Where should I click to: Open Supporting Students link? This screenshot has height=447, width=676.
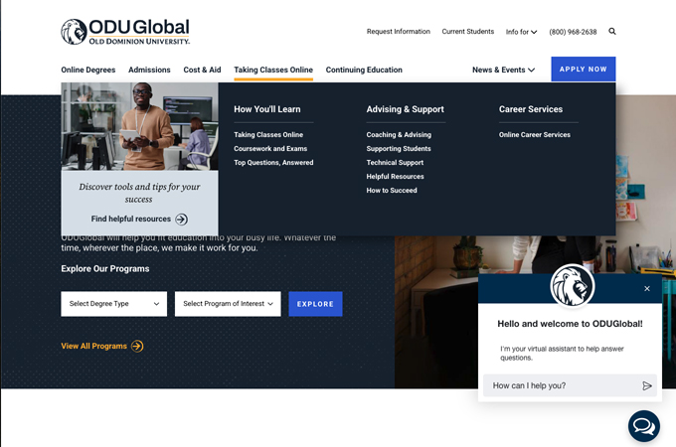coord(399,149)
